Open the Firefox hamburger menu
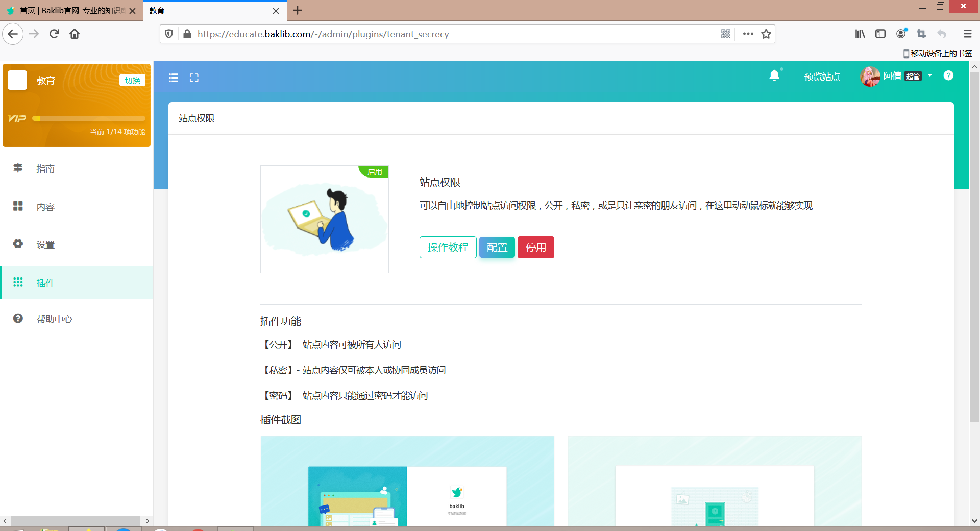Image resolution: width=980 pixels, height=531 pixels. (967, 34)
